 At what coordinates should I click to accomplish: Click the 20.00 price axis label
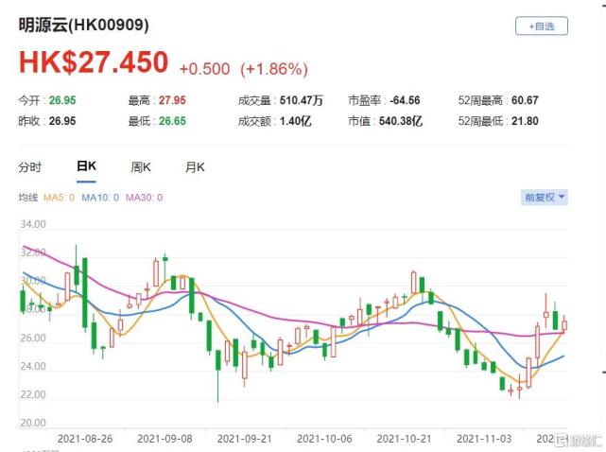tap(33, 423)
